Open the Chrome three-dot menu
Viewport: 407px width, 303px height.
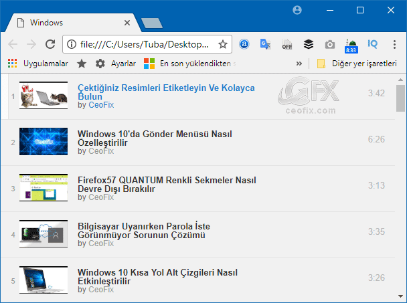tap(394, 44)
